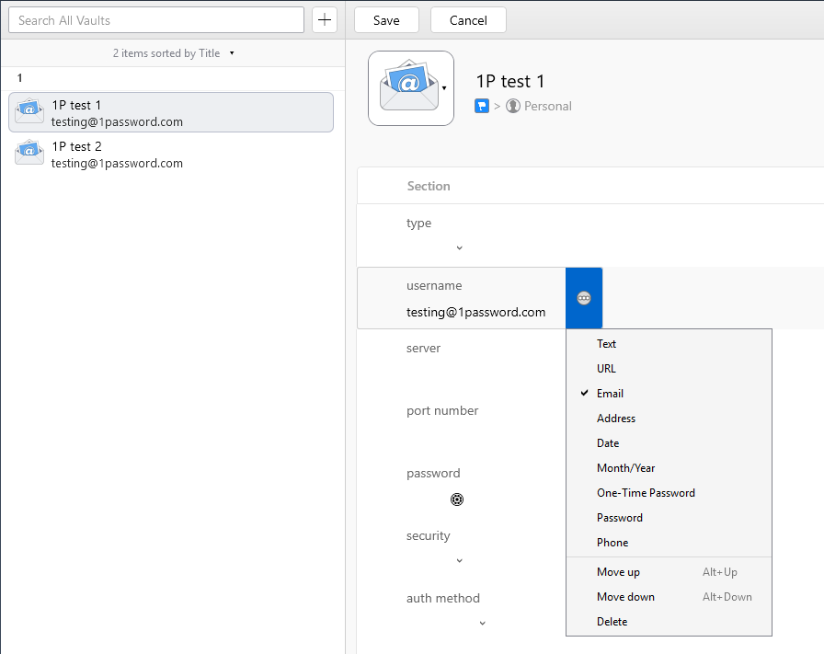Viewport: 824px width, 654px height.
Task: Click the plus icon to add new item
Action: [325, 20]
